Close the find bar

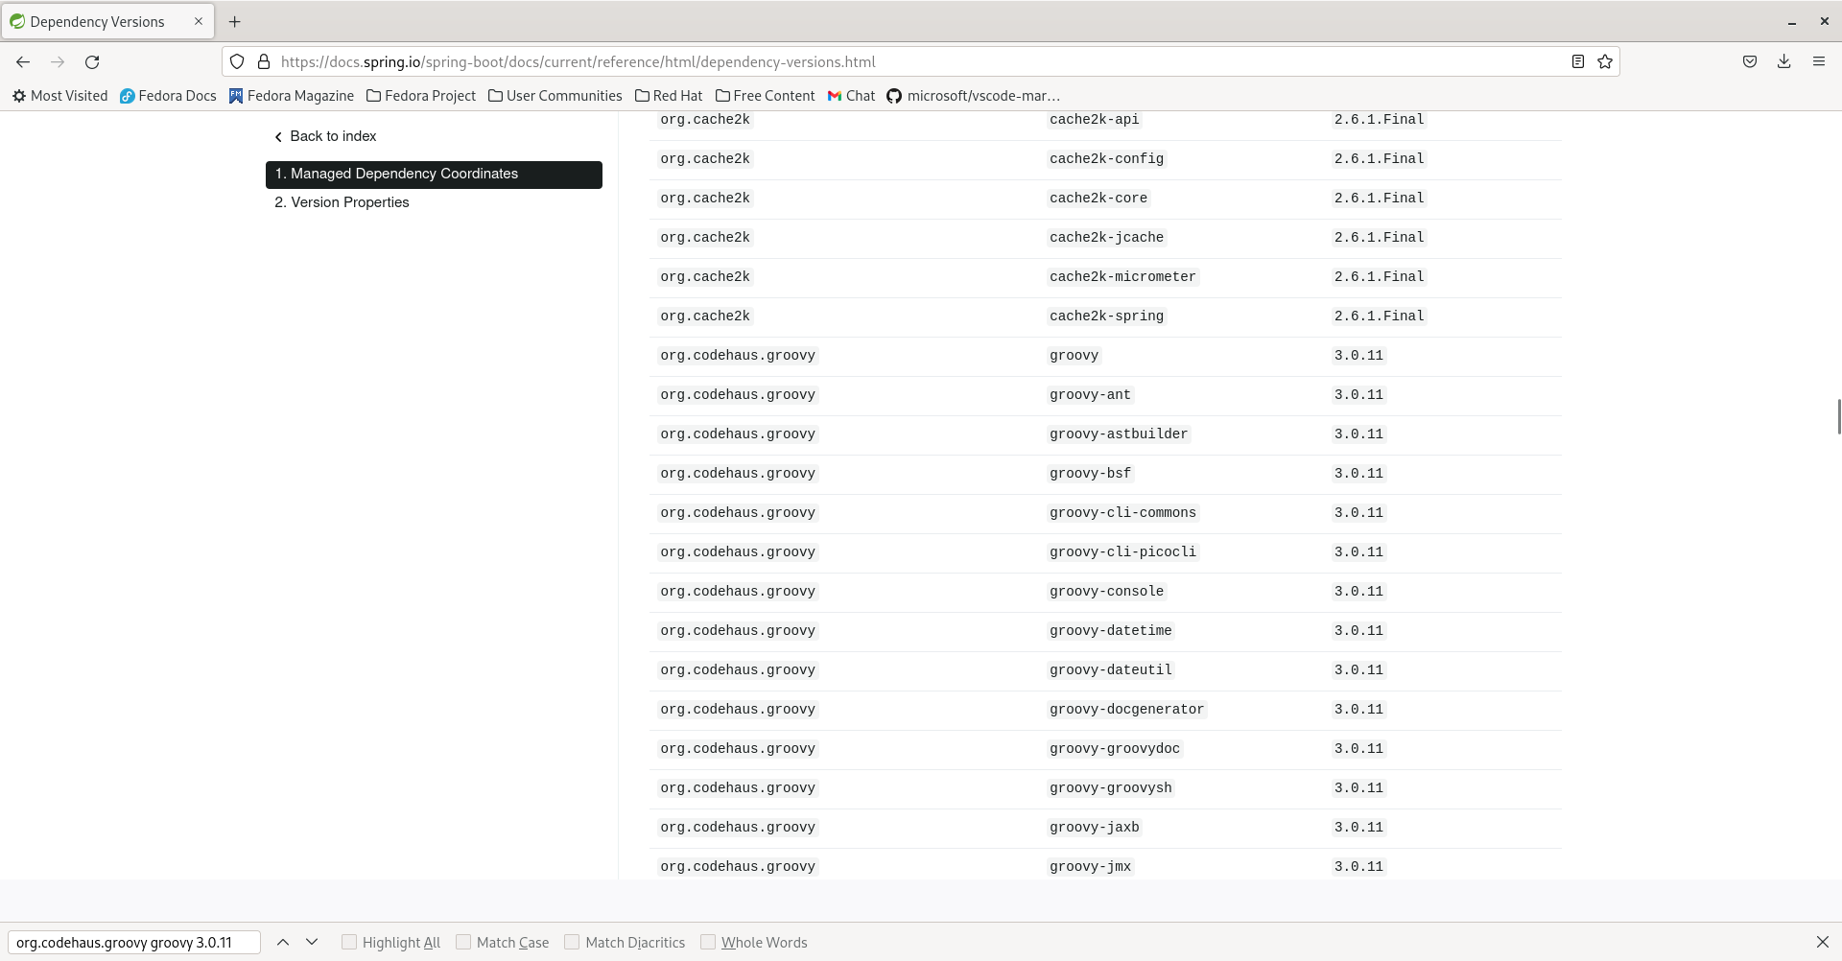[1823, 942]
